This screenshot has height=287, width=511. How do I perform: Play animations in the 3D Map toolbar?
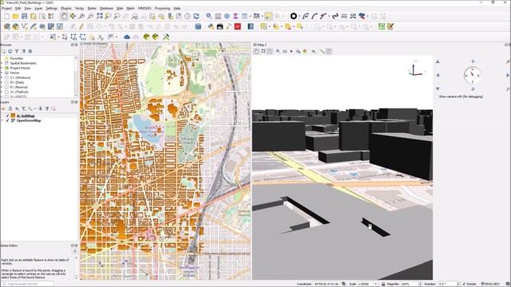[x=291, y=51]
